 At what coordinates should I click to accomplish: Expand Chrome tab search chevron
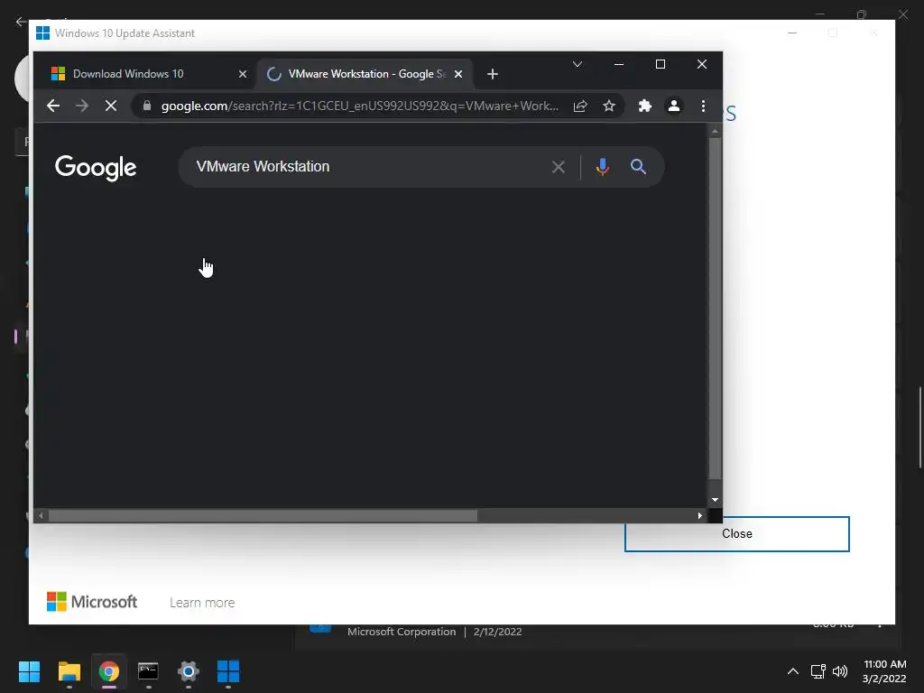[577, 64]
